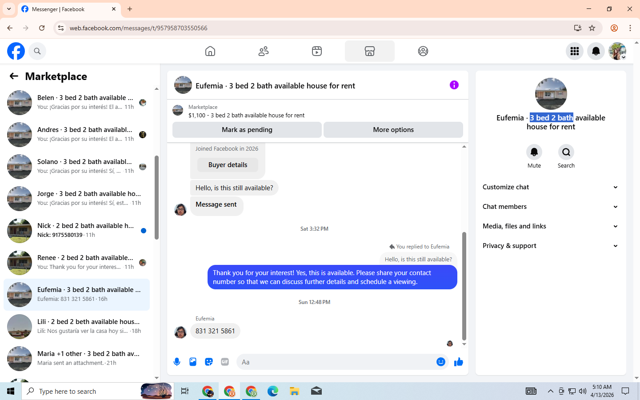Click the back arrow beside Marketplace

[14, 76]
